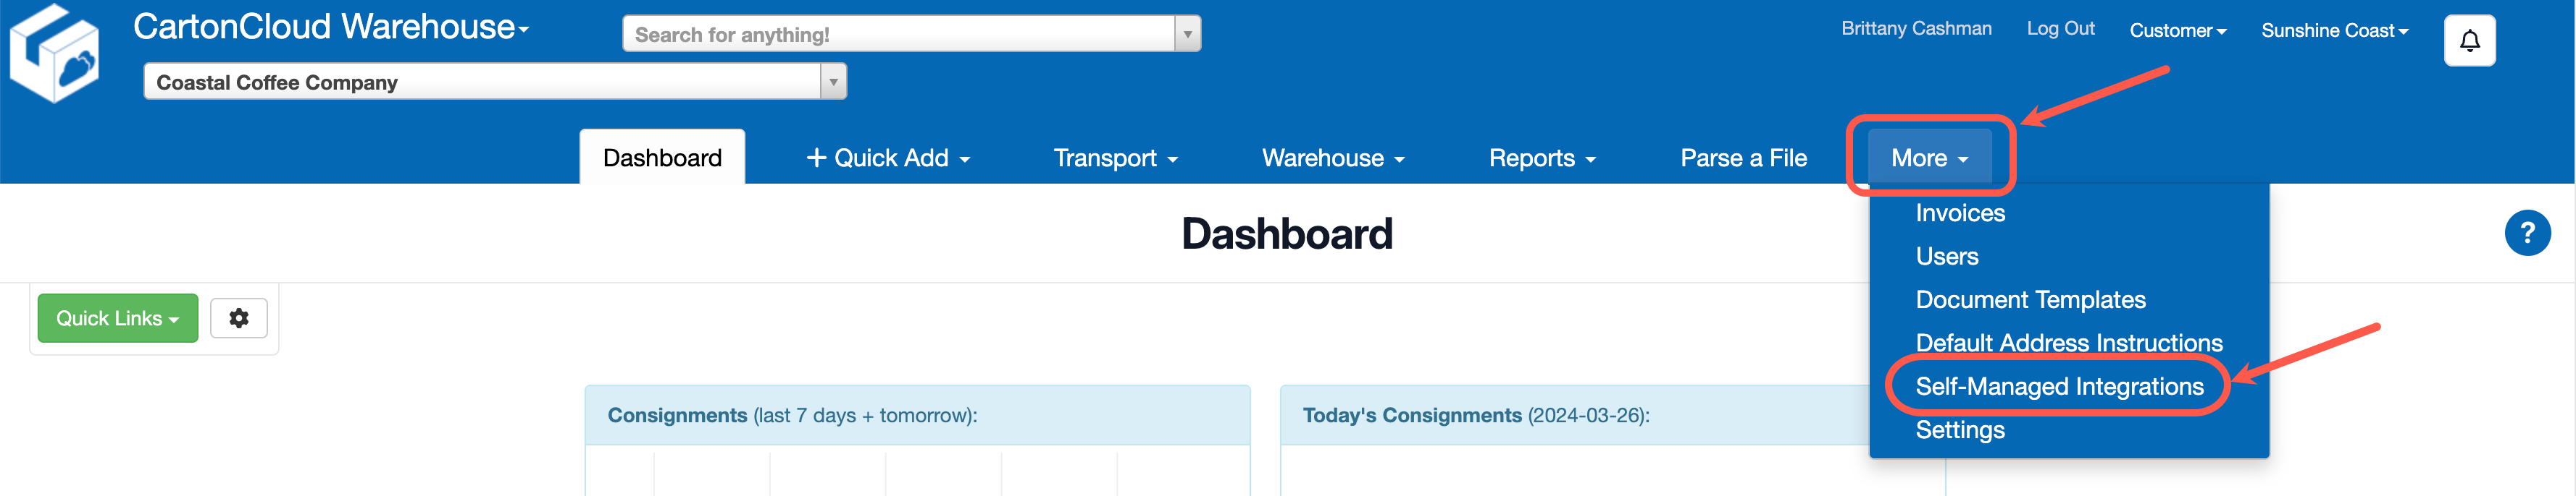Image resolution: width=2576 pixels, height=496 pixels.
Task: Open the notifications bell icon
Action: pyautogui.click(x=2469, y=41)
